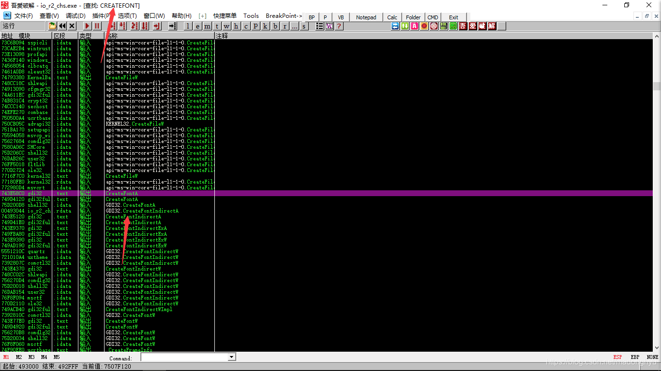This screenshot has height=371, width=661.
Task: Click the Options list icon
Action: point(320,26)
